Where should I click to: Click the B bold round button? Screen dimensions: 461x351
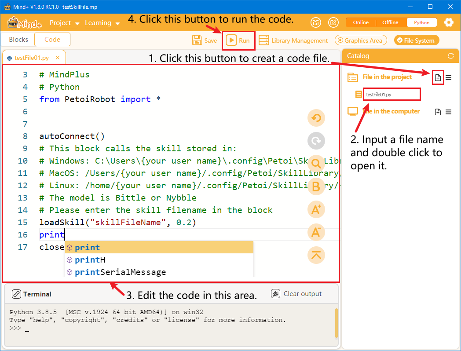(316, 186)
